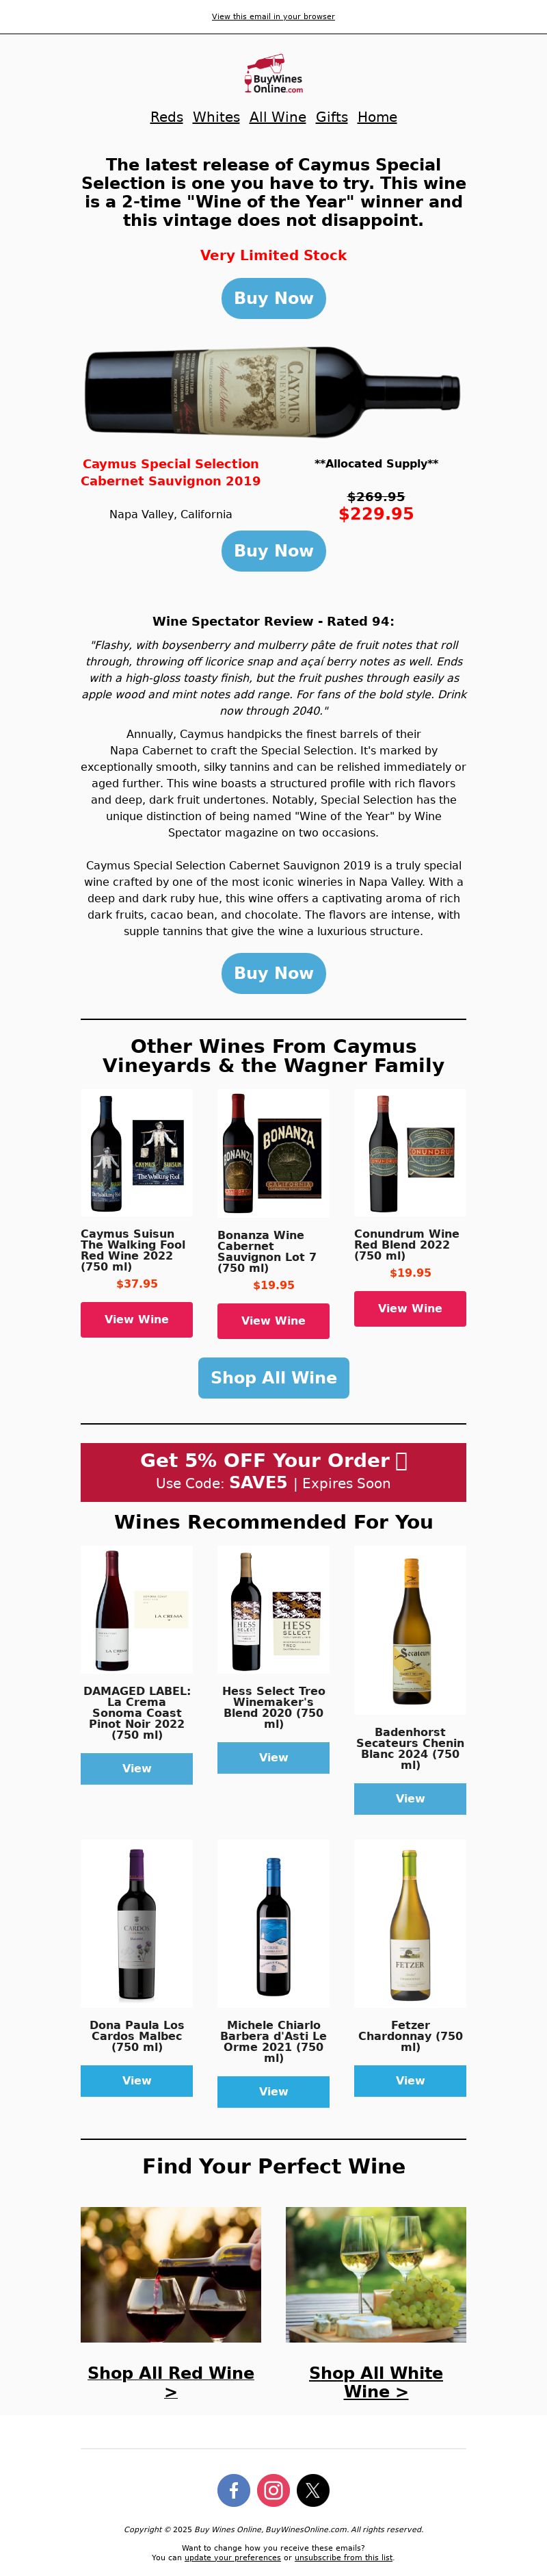Screen dimensions: 547x2576
Task: Click the Shop All Wine button
Action: (273, 1377)
